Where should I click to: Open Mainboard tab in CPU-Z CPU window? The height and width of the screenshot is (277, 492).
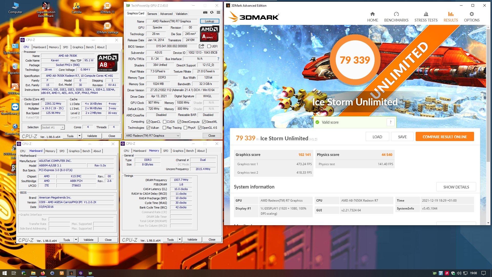39,47
